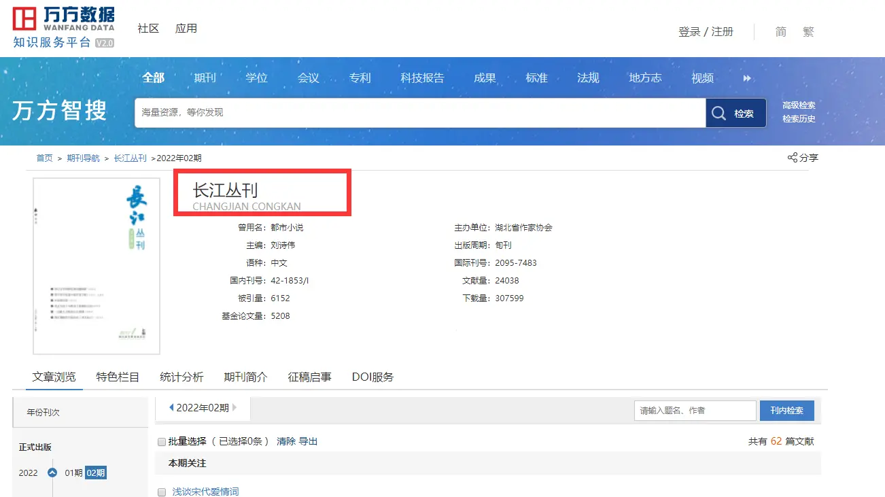Go to previous issue arrow
This screenshot has height=497, width=885.
171,408
